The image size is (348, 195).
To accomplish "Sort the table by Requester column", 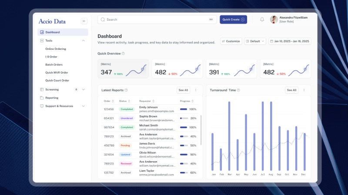I will click(154, 101).
